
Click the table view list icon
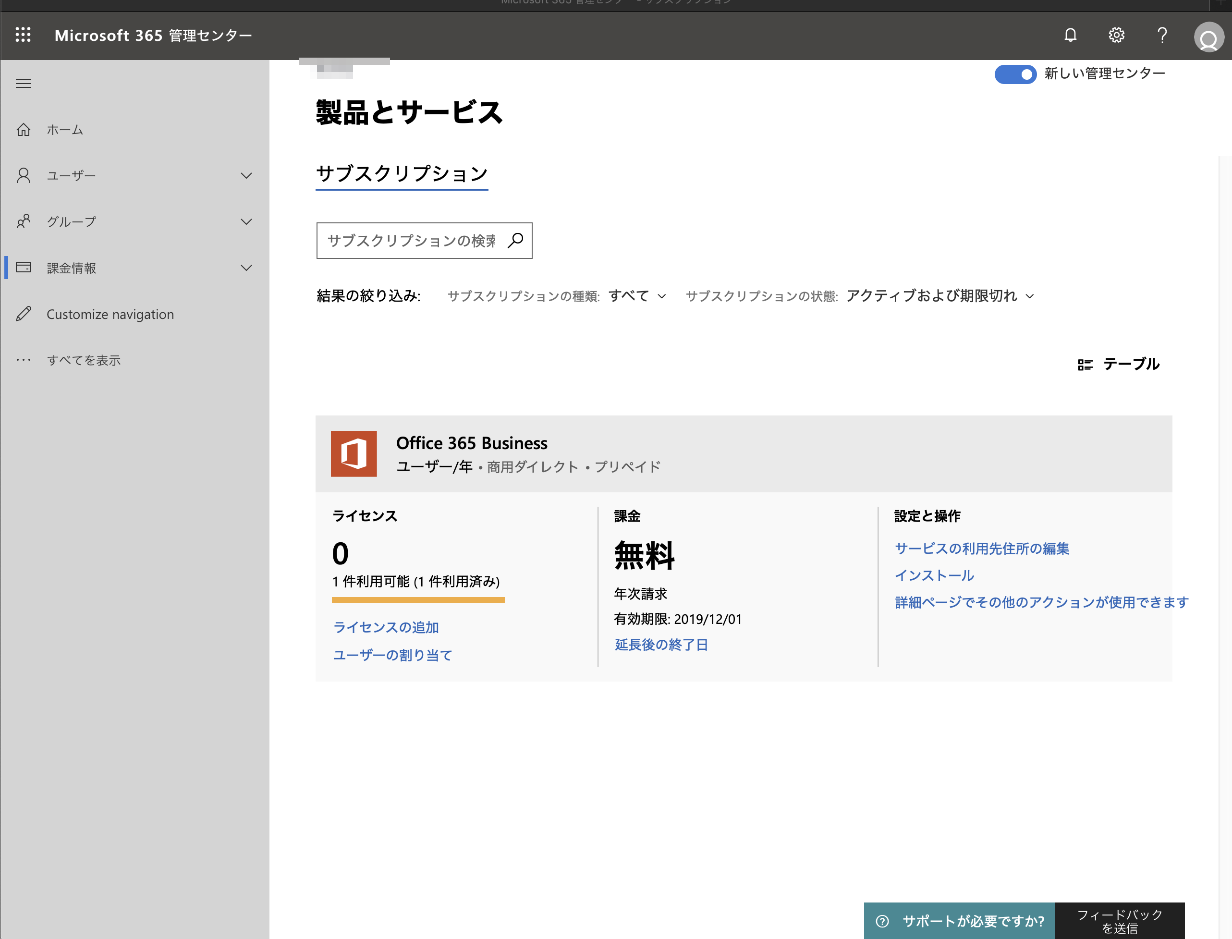click(x=1085, y=365)
